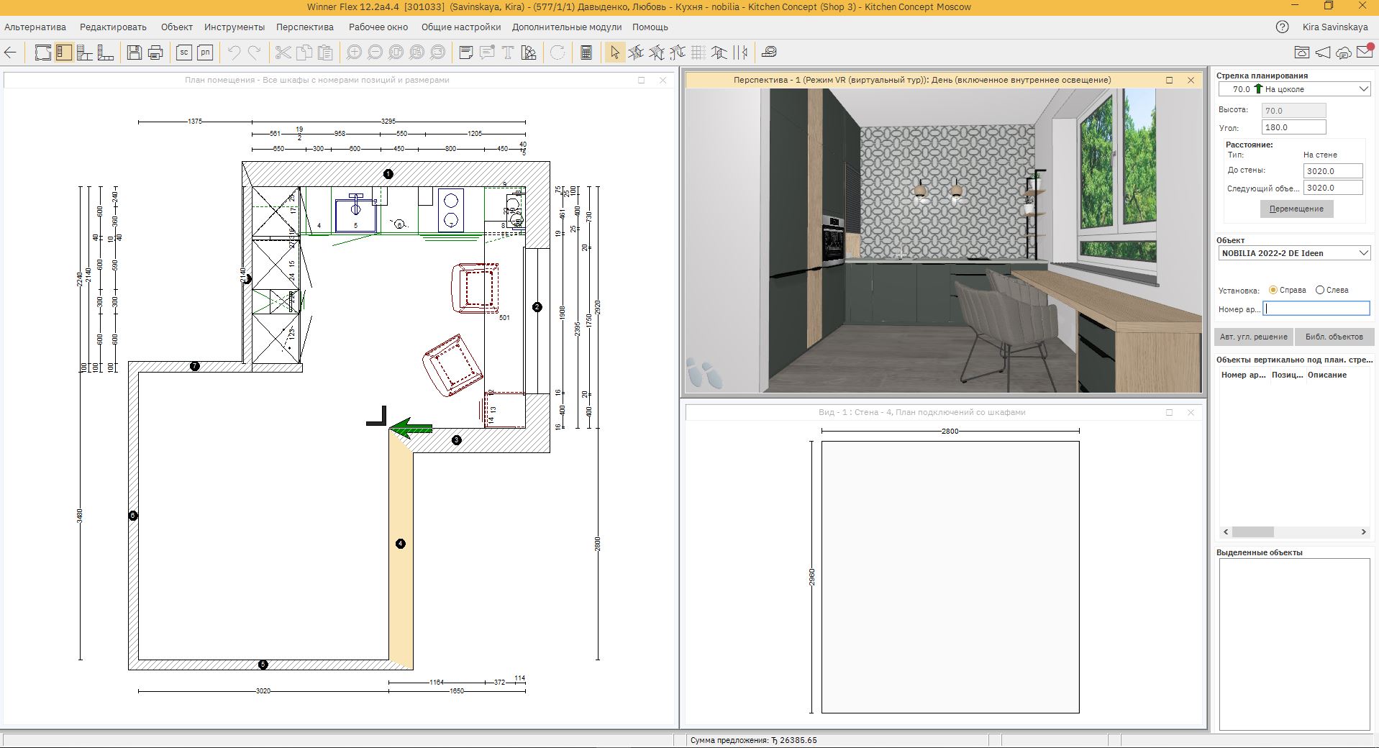Click chair object 501 in floor plan
The width and height of the screenshot is (1379, 748).
click(475, 288)
